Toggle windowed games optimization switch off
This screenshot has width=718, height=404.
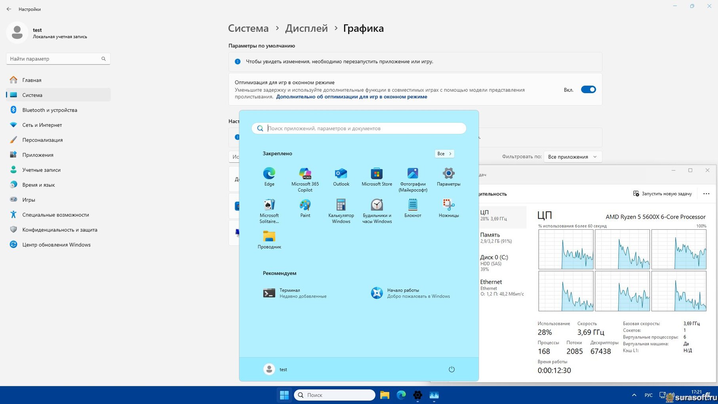(x=588, y=90)
